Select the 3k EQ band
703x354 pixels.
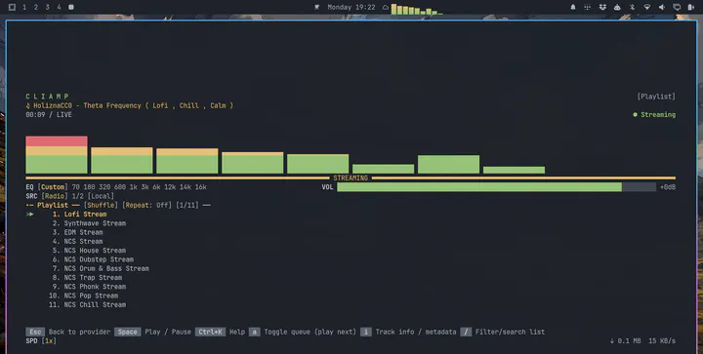[145, 187]
